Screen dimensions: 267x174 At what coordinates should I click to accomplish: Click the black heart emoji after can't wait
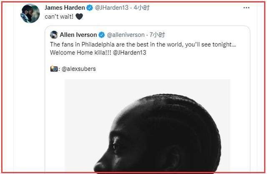tap(79, 17)
